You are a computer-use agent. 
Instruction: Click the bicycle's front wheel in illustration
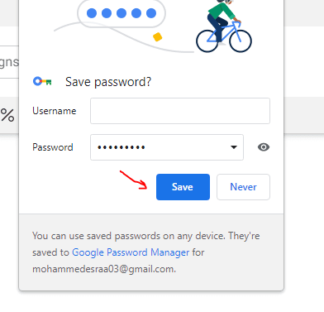(x=241, y=41)
